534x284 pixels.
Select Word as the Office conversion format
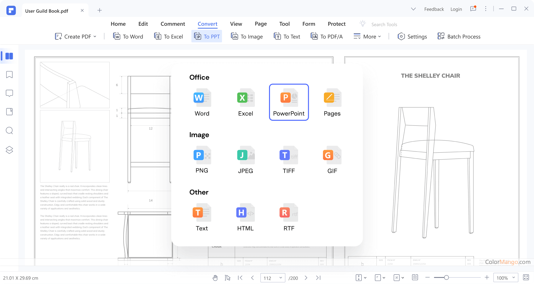(x=202, y=102)
